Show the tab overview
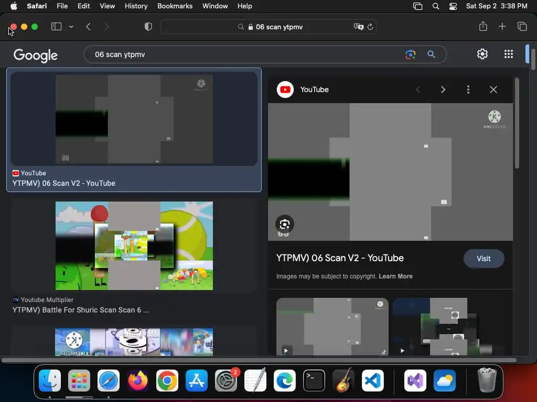Screen dimensions: 537x402 coord(522,26)
